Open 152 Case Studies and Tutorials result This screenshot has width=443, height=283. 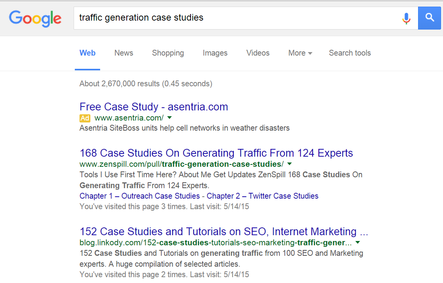point(224,232)
